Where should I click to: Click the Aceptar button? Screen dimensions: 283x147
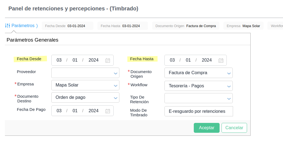click(206, 128)
